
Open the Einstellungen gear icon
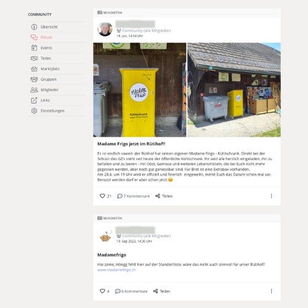(34, 111)
